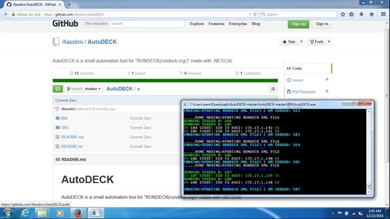Open the README.txt file link

pyautogui.click(x=72, y=146)
